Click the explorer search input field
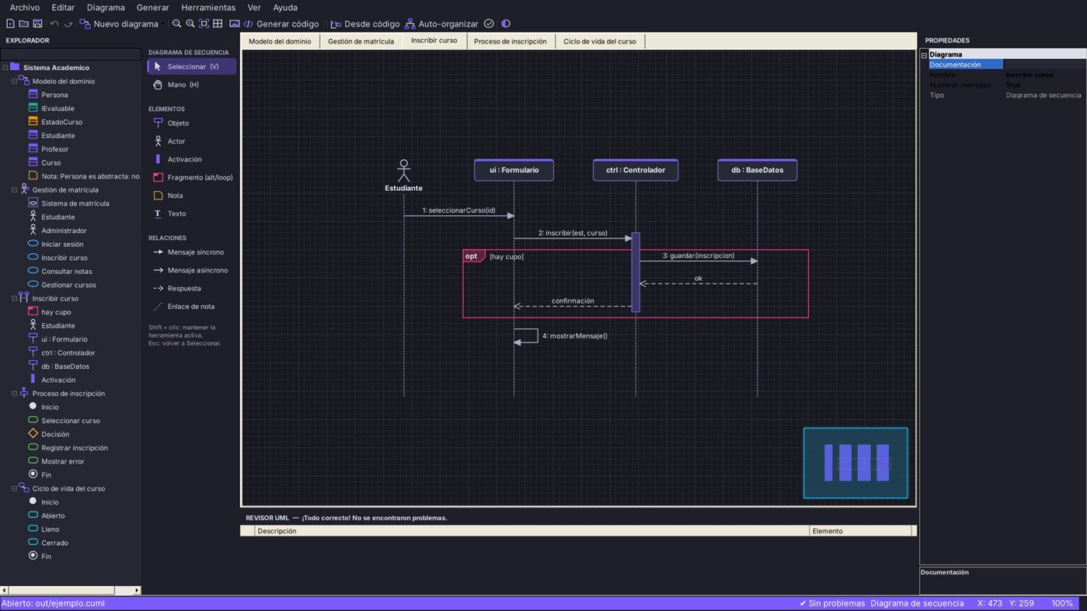Viewport: 1087px width, 611px height. 71,54
